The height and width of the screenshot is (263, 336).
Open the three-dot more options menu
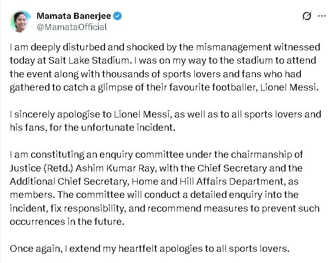point(322,16)
